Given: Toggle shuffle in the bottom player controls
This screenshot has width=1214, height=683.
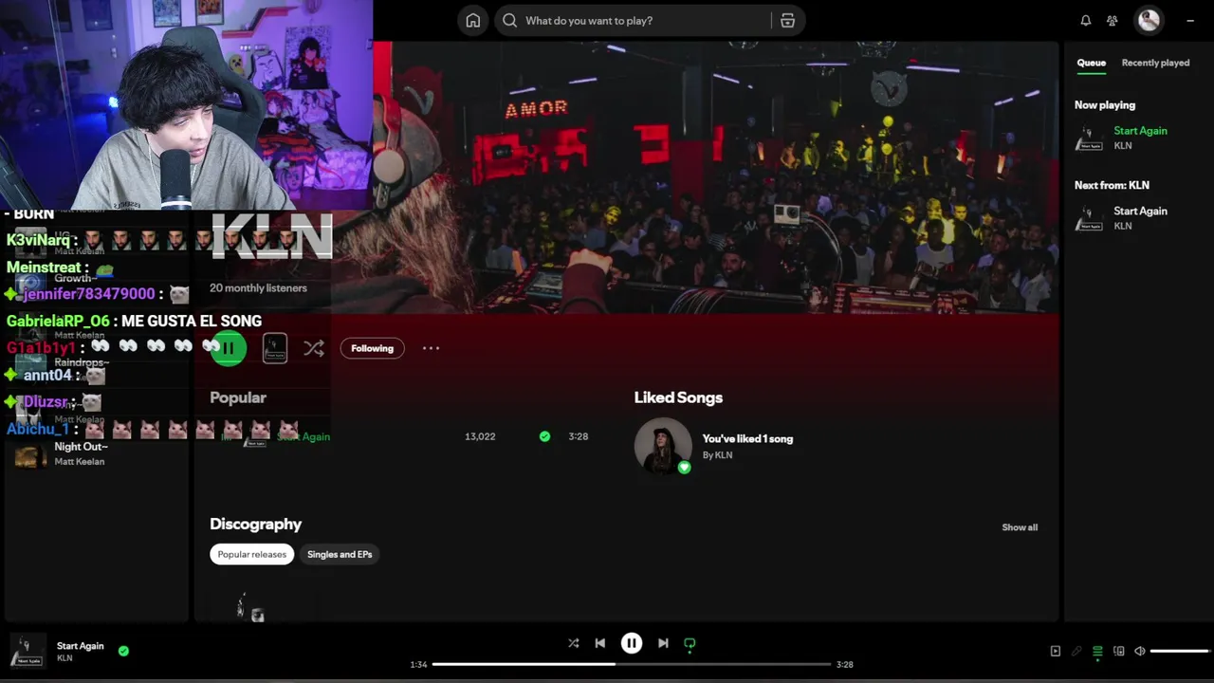Looking at the screenshot, I should pyautogui.click(x=573, y=643).
